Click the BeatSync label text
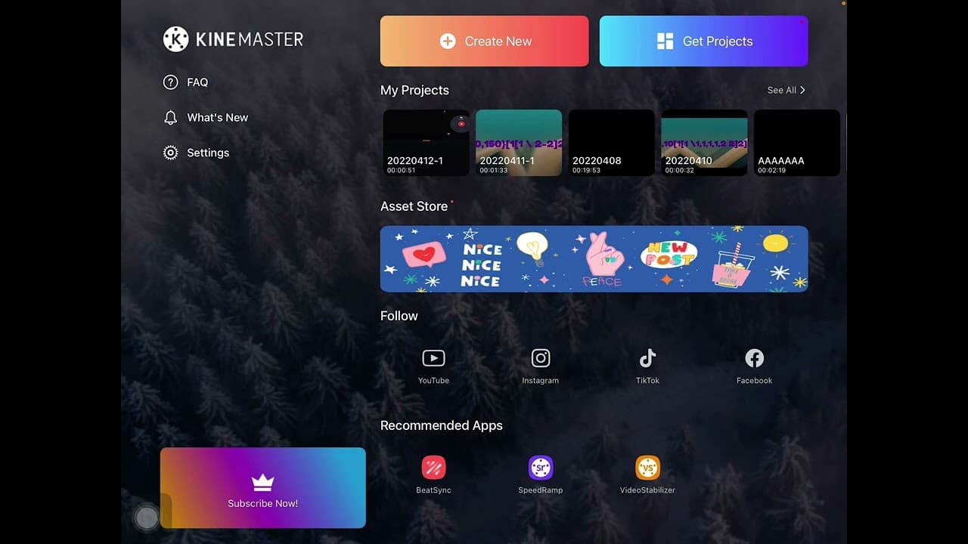 433,490
